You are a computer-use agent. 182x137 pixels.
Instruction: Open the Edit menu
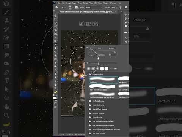tap(63, 3)
